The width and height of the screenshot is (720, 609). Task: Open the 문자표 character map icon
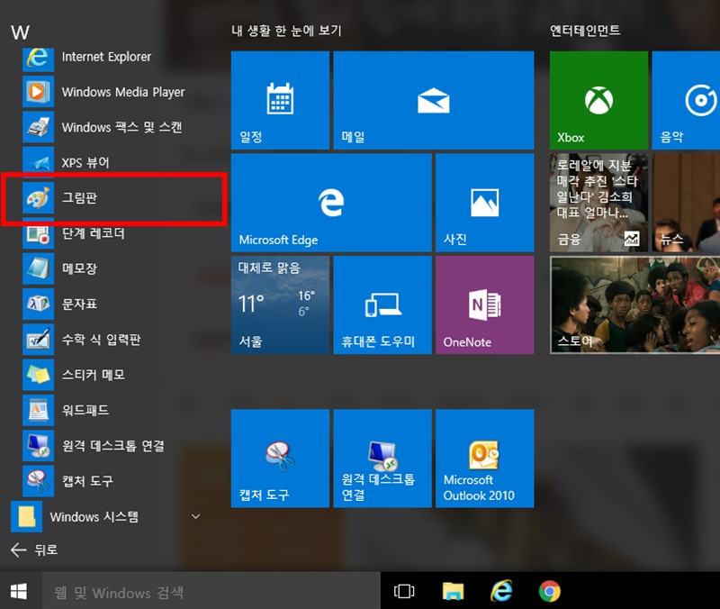(38, 304)
